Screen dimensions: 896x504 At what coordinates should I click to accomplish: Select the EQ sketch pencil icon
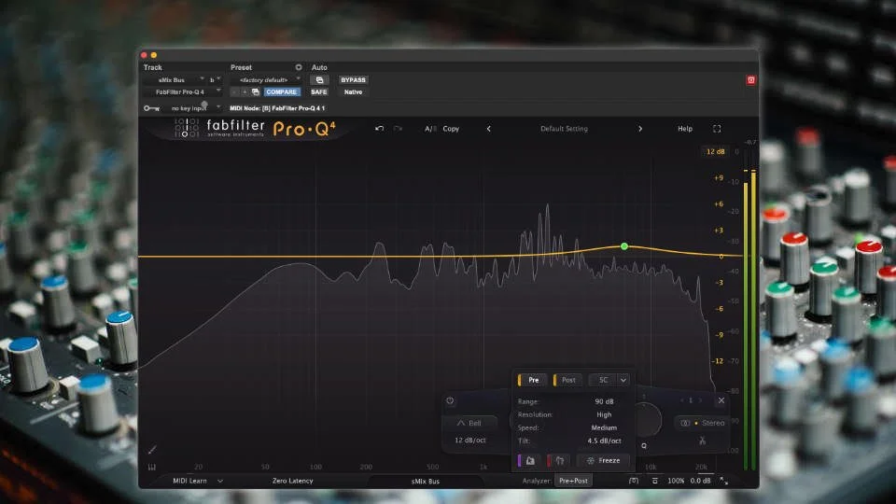point(152,450)
